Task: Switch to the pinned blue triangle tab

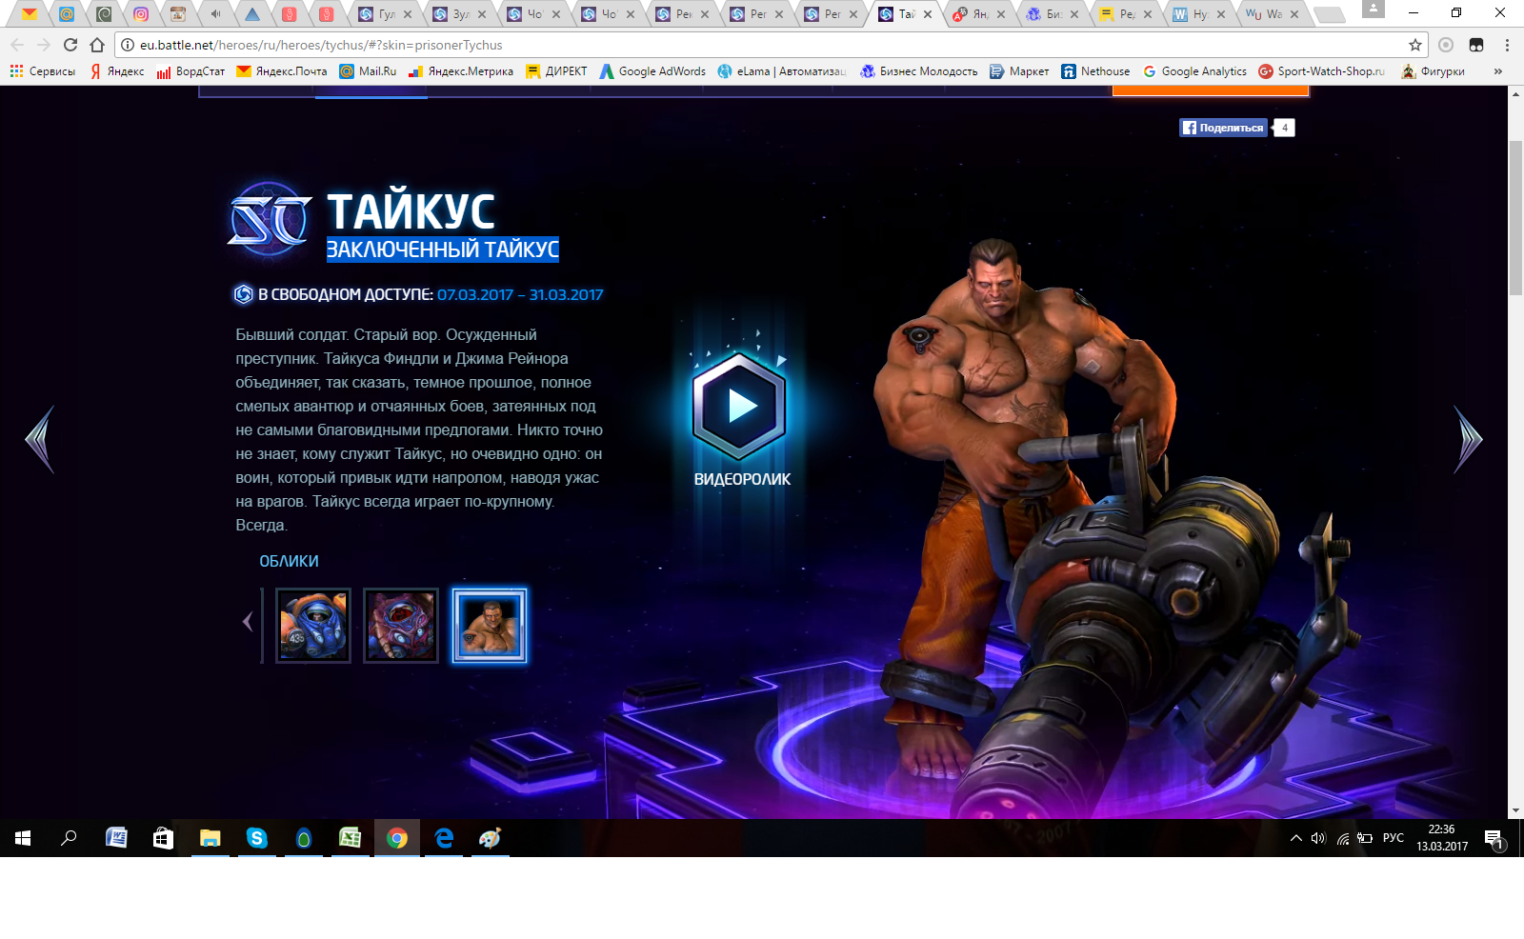Action: (x=252, y=14)
